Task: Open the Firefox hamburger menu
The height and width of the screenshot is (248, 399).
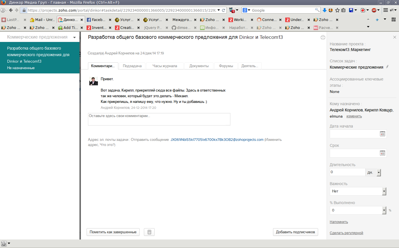Action: click(x=385, y=10)
